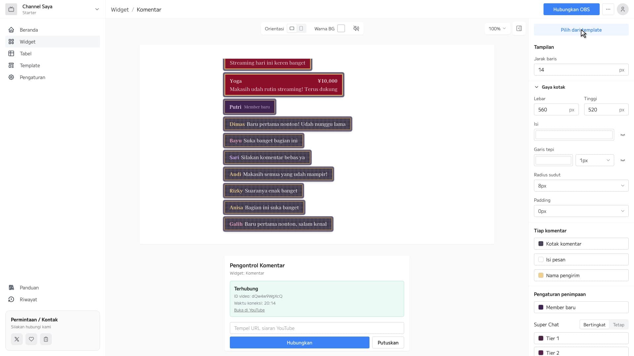Toggle visibility of the Isi fill color
Screen dimensions: 634x356
click(623, 135)
